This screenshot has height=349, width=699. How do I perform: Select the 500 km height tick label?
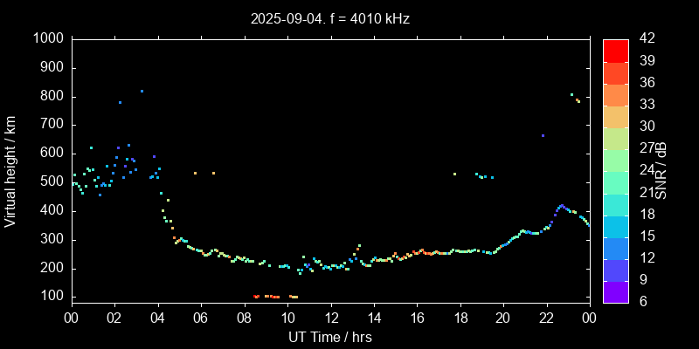51,182
